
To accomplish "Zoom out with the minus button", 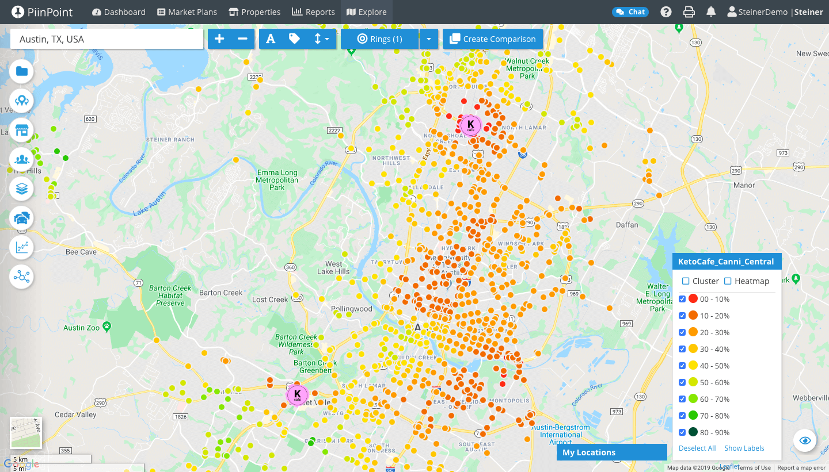I will (x=242, y=39).
